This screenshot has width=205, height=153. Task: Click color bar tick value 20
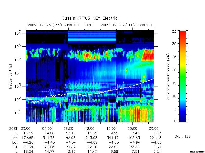point(174,70)
